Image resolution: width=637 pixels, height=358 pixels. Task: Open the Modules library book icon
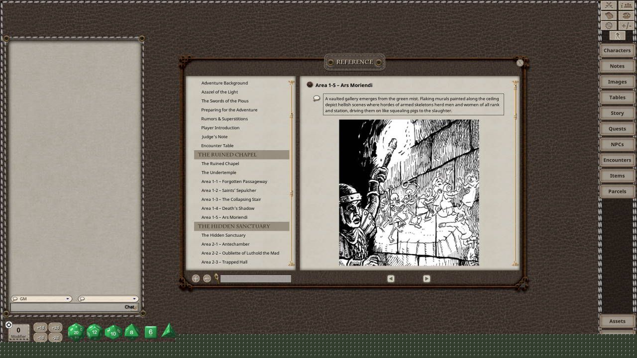coord(609,15)
